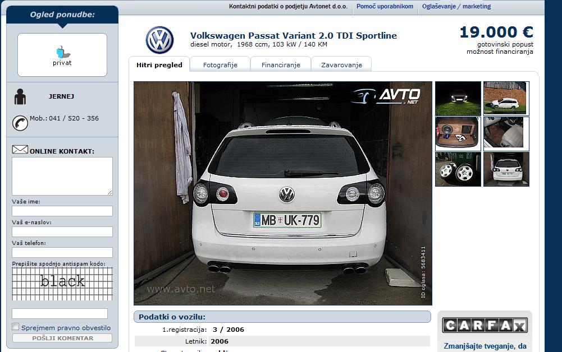Click the seller name JERNEJ
Image resolution: width=562 pixels, height=352 pixels.
click(61, 96)
